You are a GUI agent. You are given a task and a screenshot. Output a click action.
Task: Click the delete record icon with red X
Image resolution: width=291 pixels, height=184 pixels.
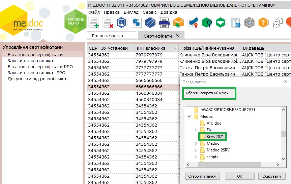108,23
